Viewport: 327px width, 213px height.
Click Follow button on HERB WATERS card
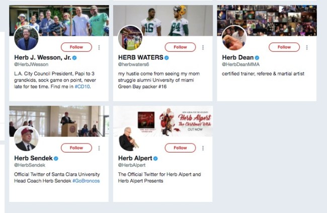point(180,47)
